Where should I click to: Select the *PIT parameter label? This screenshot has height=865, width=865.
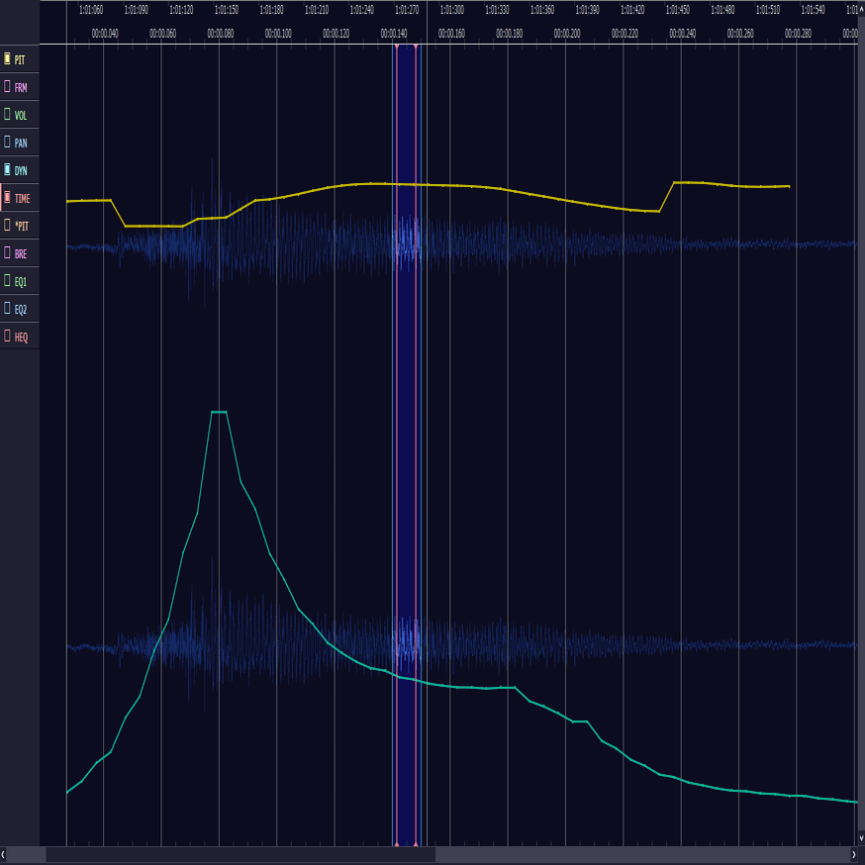click(22, 227)
